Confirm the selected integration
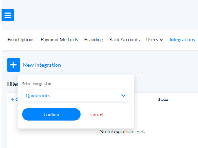 coord(51,114)
